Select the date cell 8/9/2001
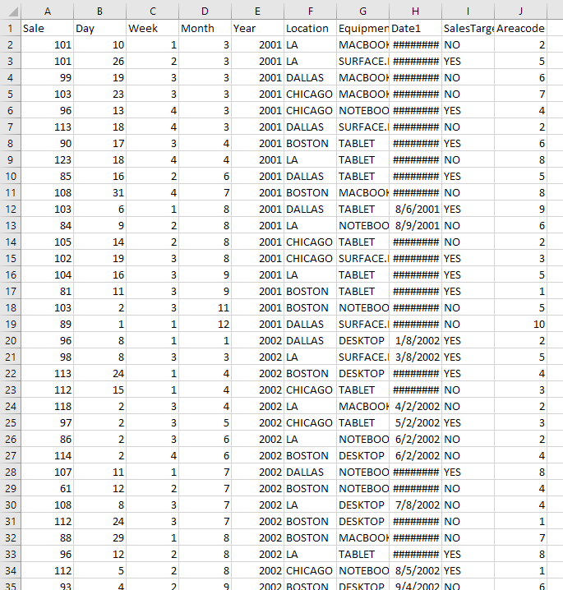 tap(416, 225)
